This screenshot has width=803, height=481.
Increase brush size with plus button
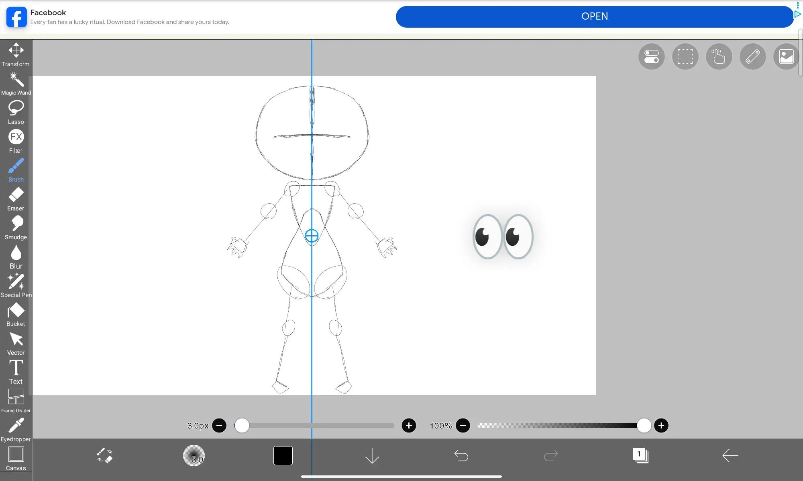tap(409, 425)
